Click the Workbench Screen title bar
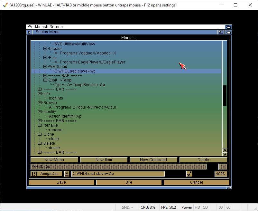 [x=125, y=27]
